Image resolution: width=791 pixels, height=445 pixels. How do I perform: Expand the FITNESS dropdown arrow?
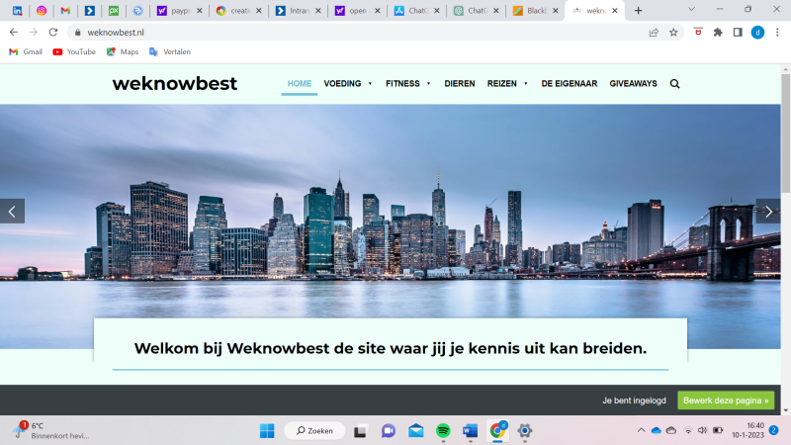(428, 84)
